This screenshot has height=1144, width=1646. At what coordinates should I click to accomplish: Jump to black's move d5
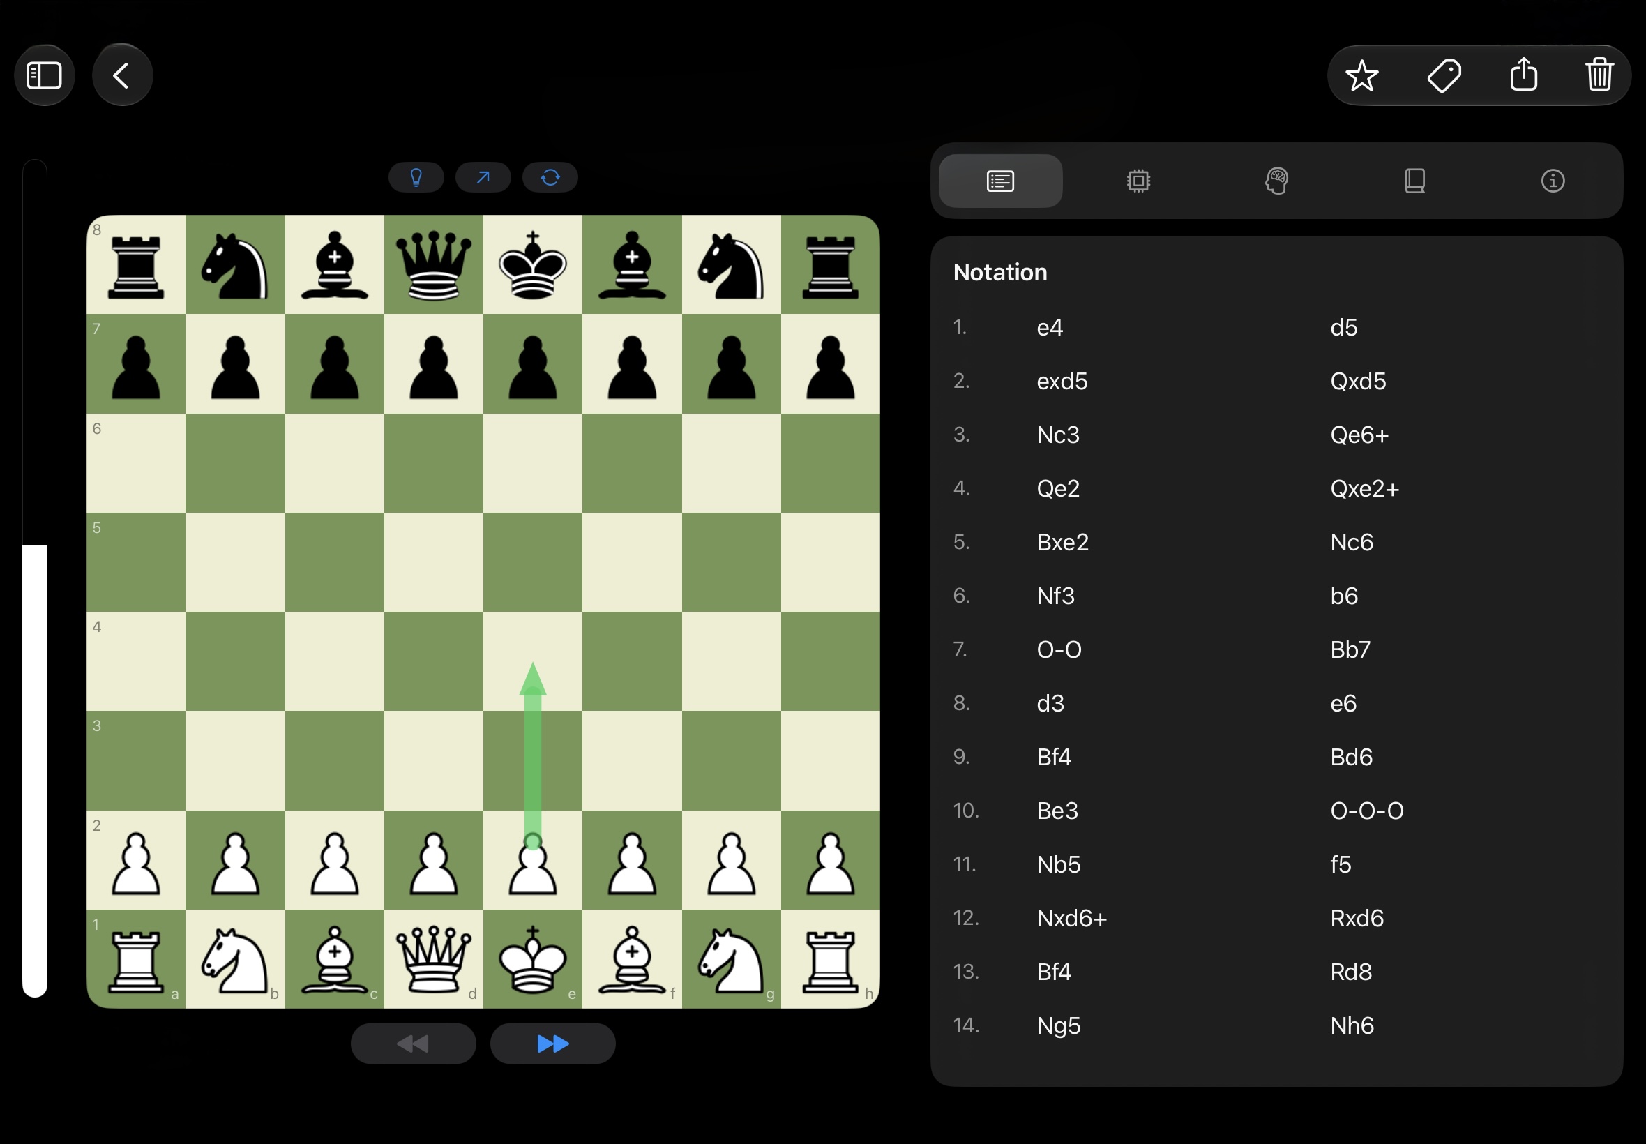tap(1343, 328)
